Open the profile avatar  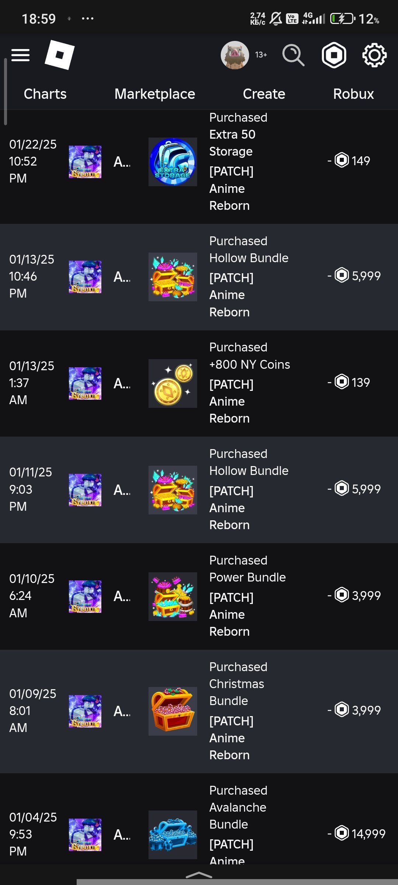(x=235, y=55)
